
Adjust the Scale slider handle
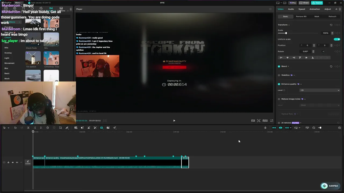click(286, 33)
